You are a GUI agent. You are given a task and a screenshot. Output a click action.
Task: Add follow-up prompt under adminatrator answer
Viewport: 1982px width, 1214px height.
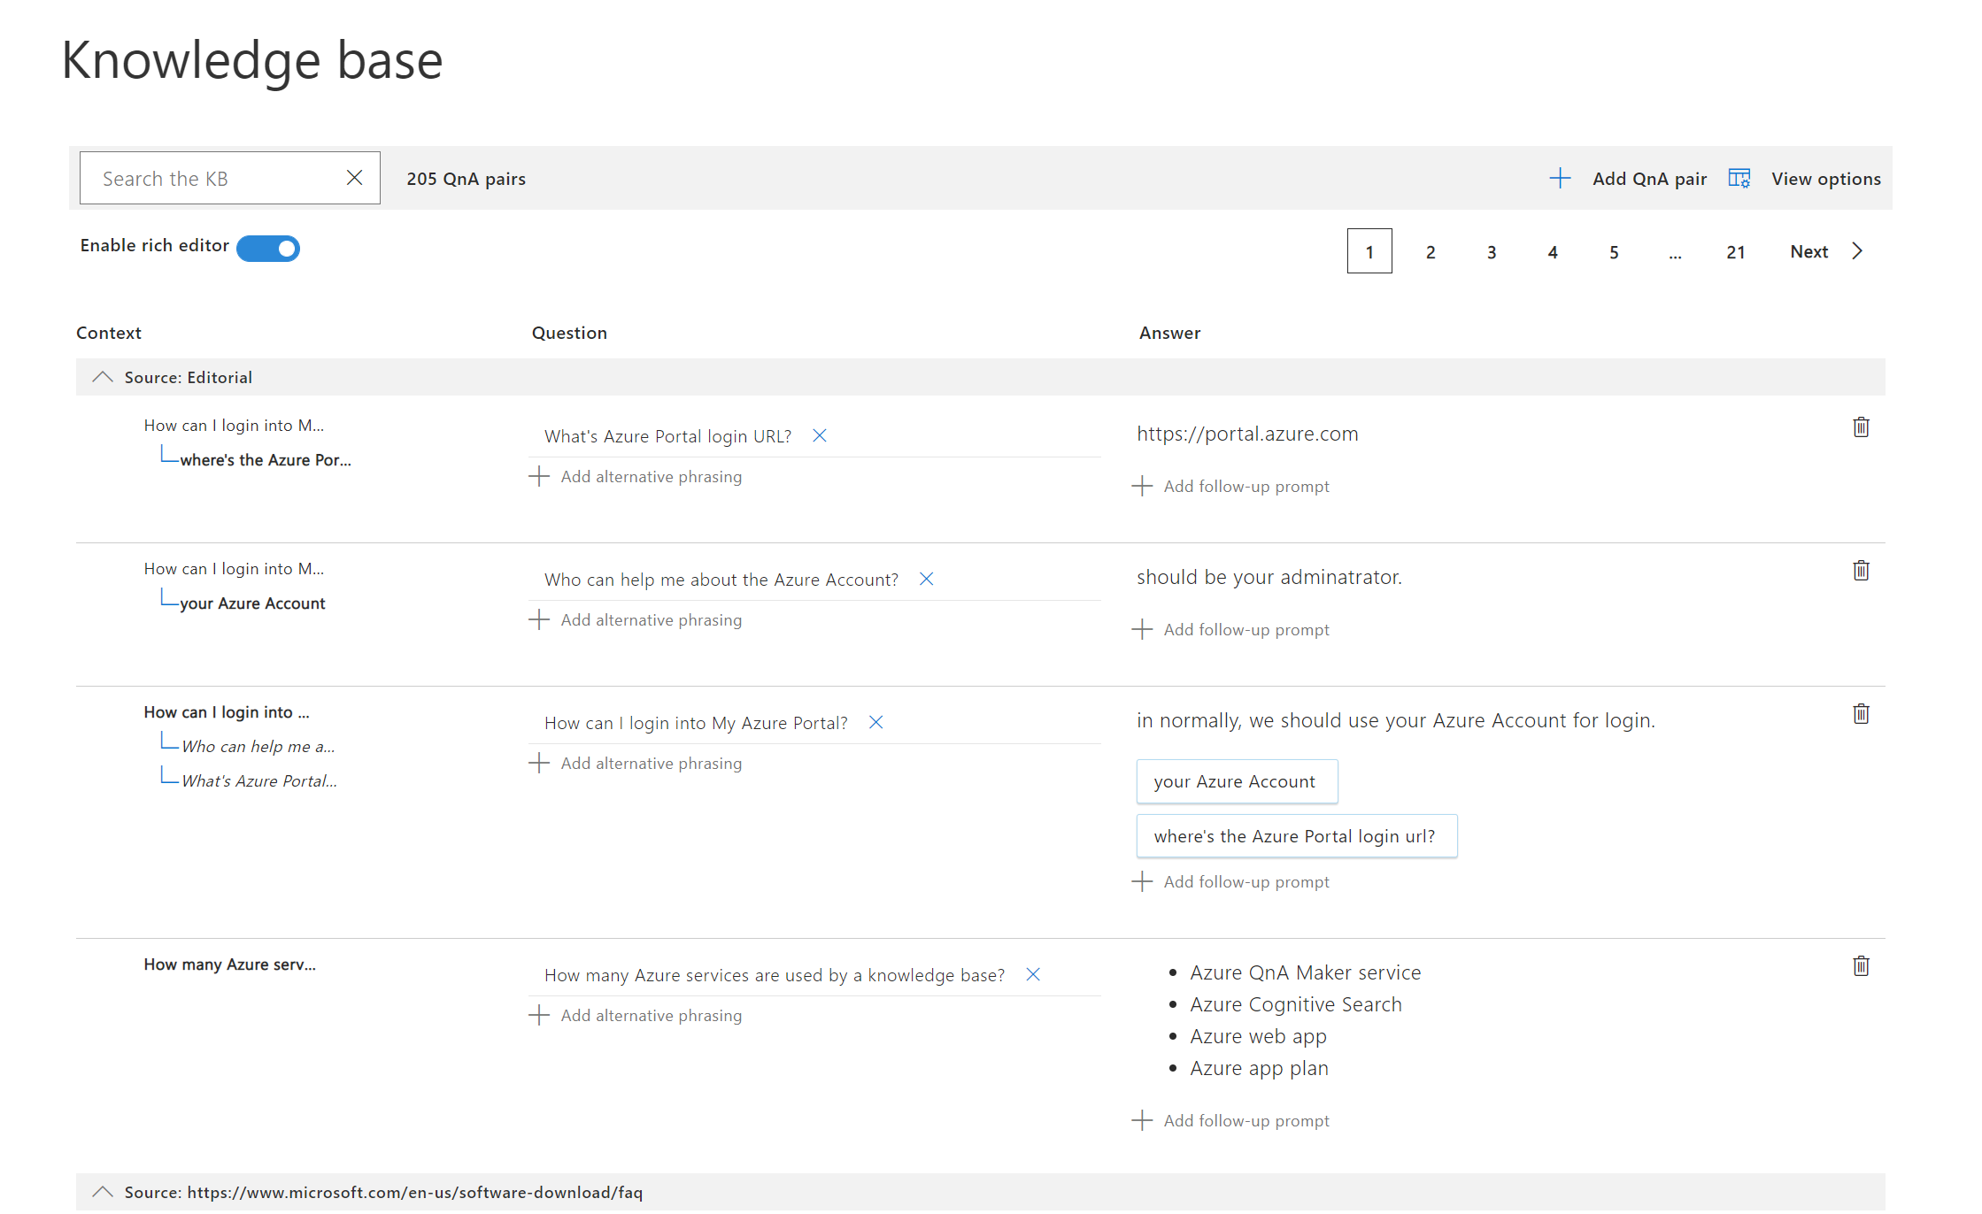point(1230,630)
